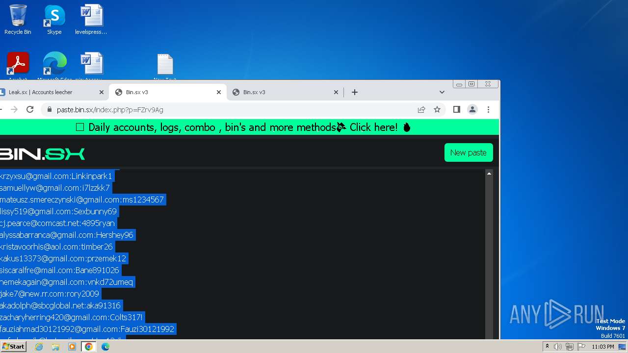Click the paste scrollbar up arrow
Screen dimensions: 628x353
489,174
